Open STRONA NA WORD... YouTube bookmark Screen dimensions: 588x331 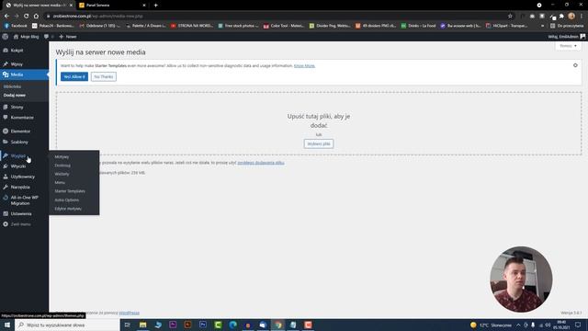192,26
